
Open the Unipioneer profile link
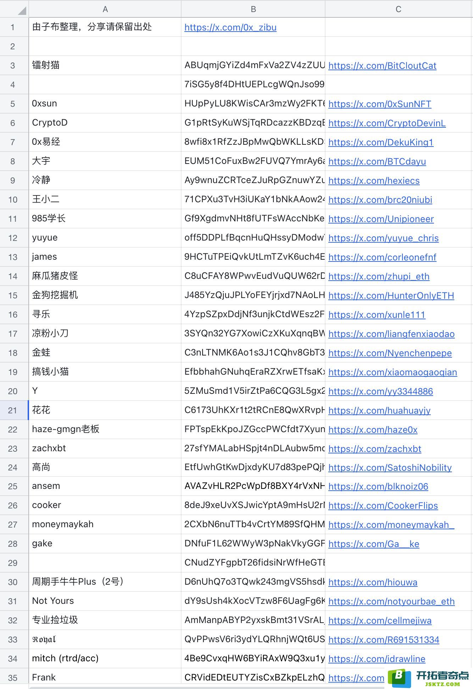[x=381, y=219]
